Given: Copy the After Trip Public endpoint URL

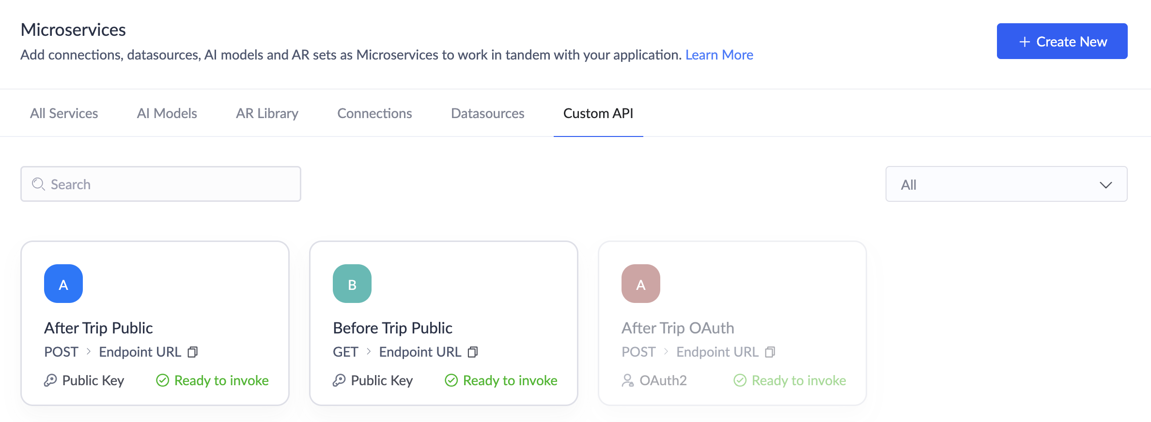Looking at the screenshot, I should [x=193, y=352].
